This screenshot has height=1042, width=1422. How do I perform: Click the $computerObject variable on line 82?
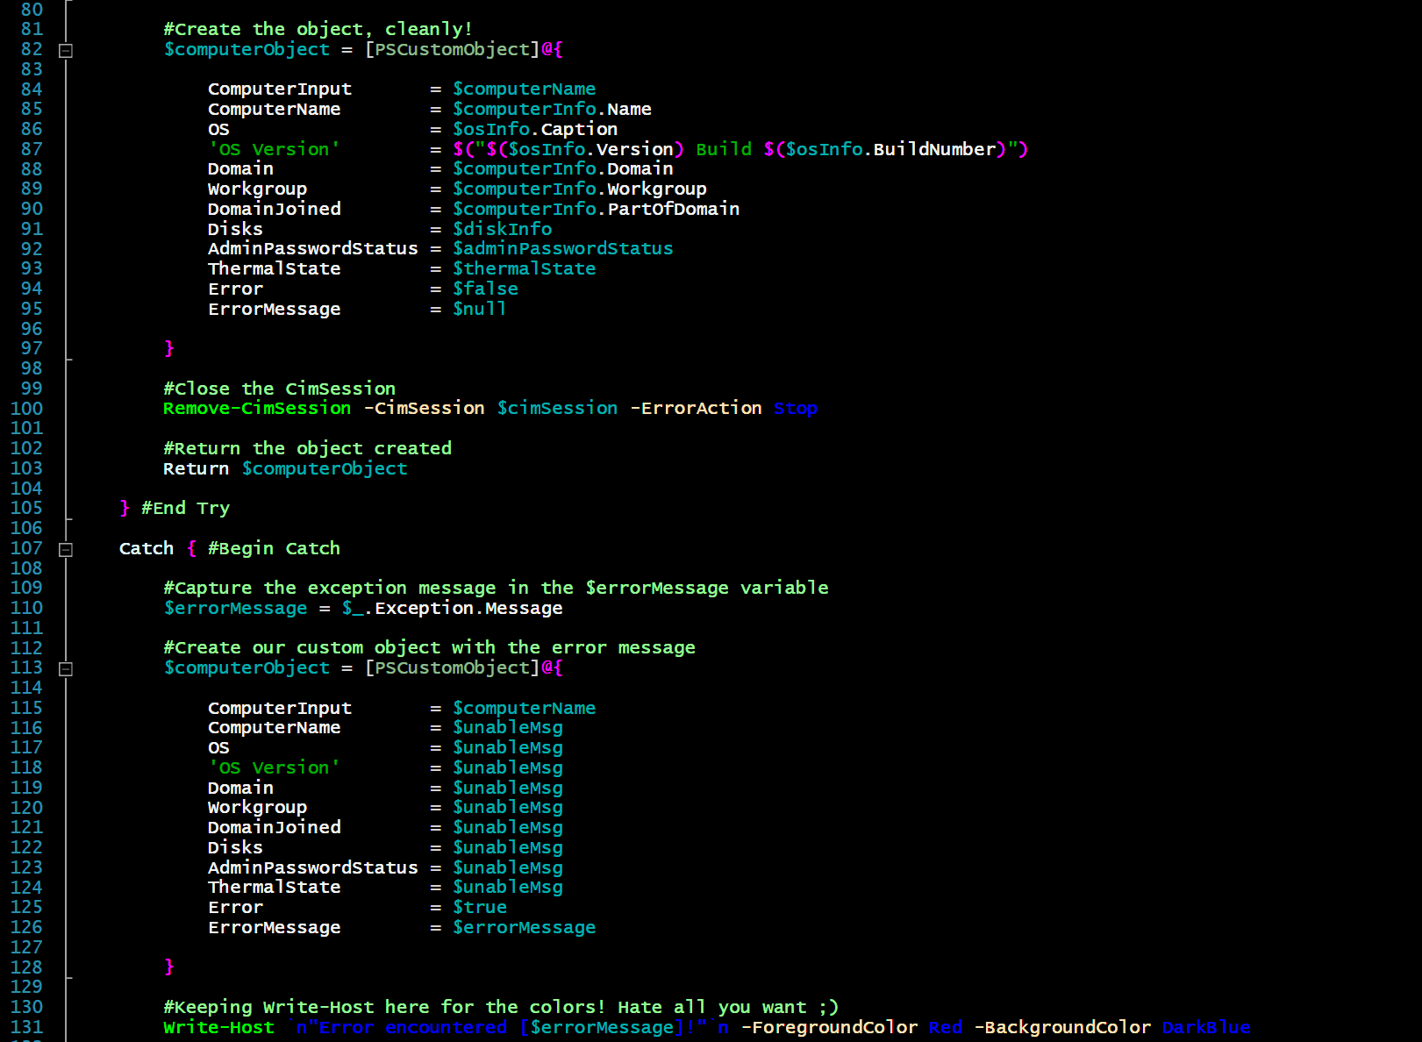click(x=247, y=50)
